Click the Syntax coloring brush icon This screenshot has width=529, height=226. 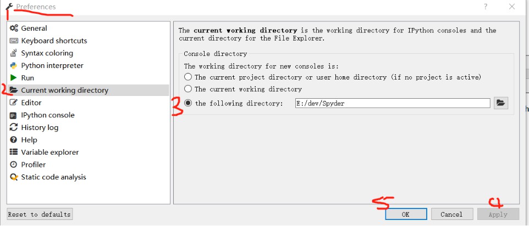click(x=14, y=53)
